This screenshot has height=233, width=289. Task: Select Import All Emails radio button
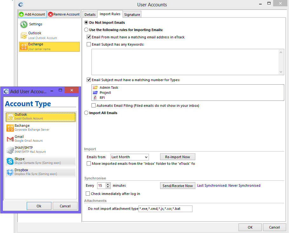click(86, 113)
